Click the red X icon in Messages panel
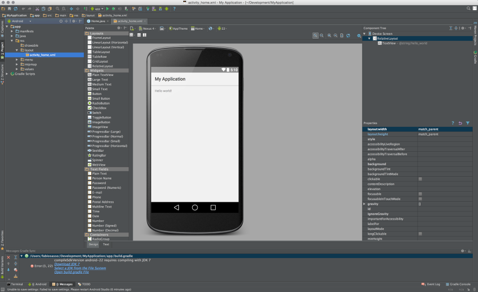The width and height of the screenshot is (478, 292). [x=8, y=257]
